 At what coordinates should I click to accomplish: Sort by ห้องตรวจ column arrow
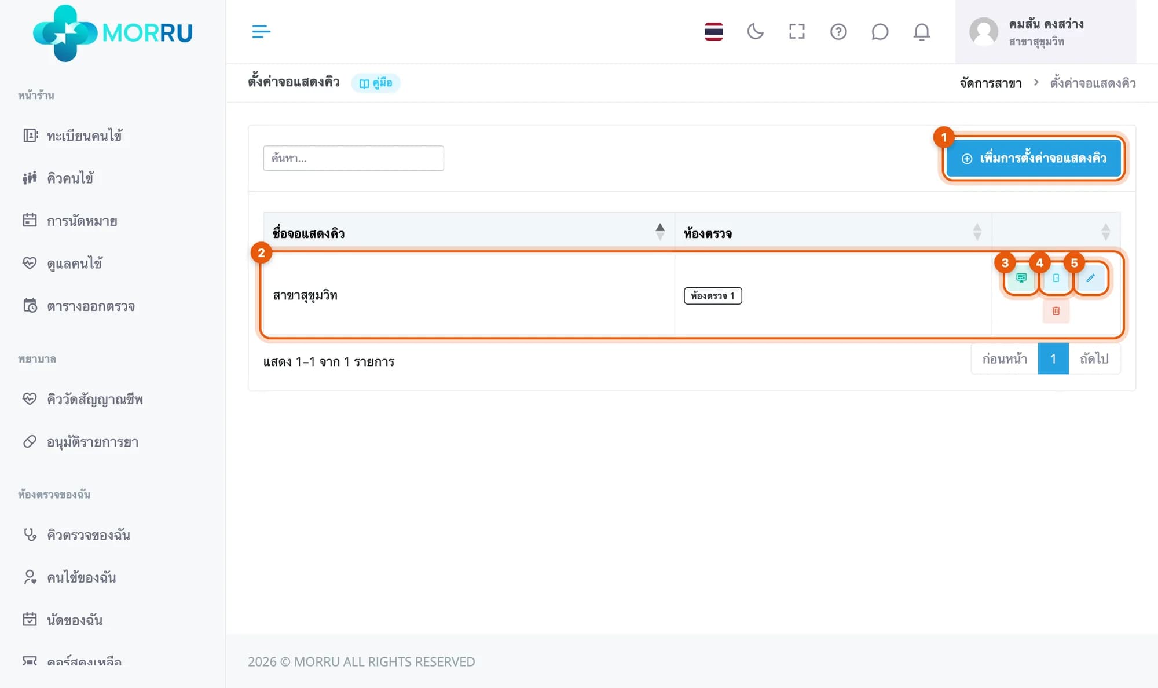[x=977, y=232]
